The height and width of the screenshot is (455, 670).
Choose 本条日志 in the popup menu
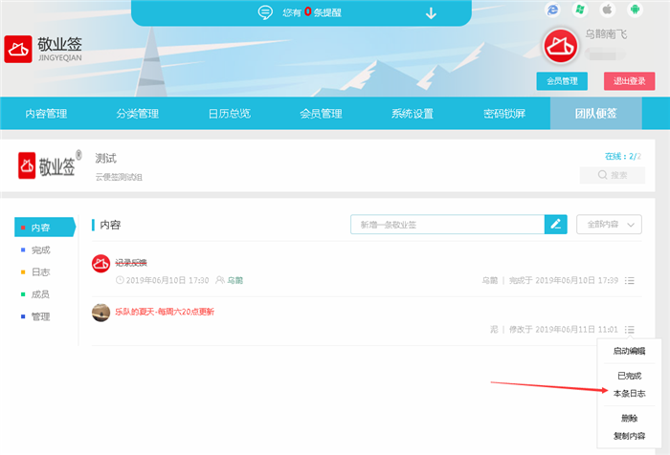coord(629,394)
